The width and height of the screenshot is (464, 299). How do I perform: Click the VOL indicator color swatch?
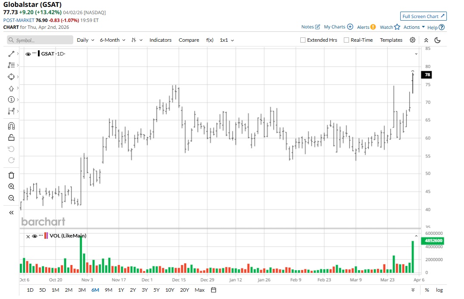[46, 236]
